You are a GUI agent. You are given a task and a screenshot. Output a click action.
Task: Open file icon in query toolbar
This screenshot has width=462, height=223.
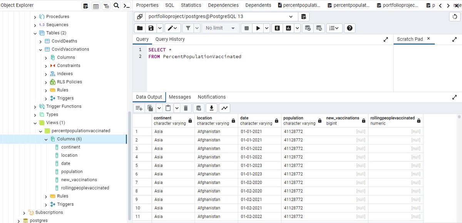click(x=139, y=28)
